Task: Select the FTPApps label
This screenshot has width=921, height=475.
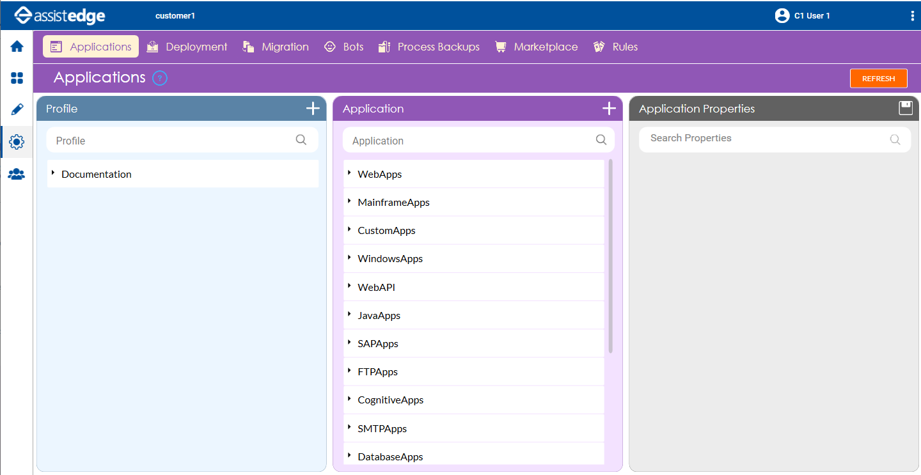Action: 378,371
